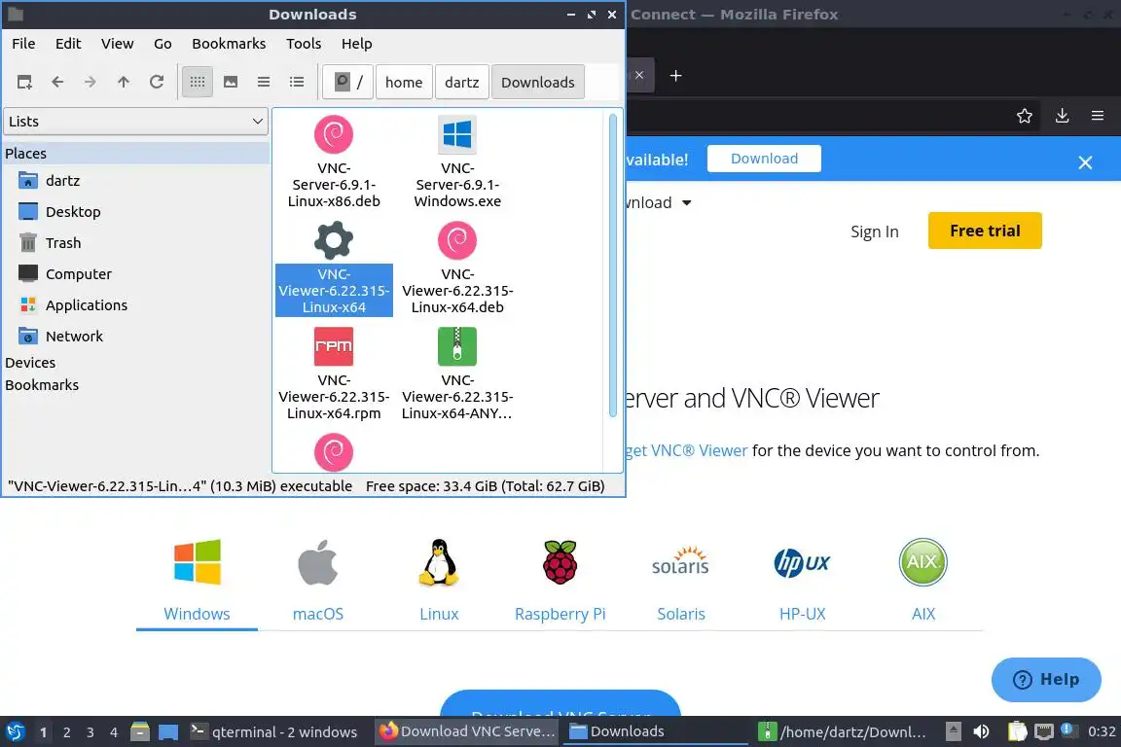Switch to thumbnail view mode
This screenshot has width=1121, height=747.
tap(231, 83)
